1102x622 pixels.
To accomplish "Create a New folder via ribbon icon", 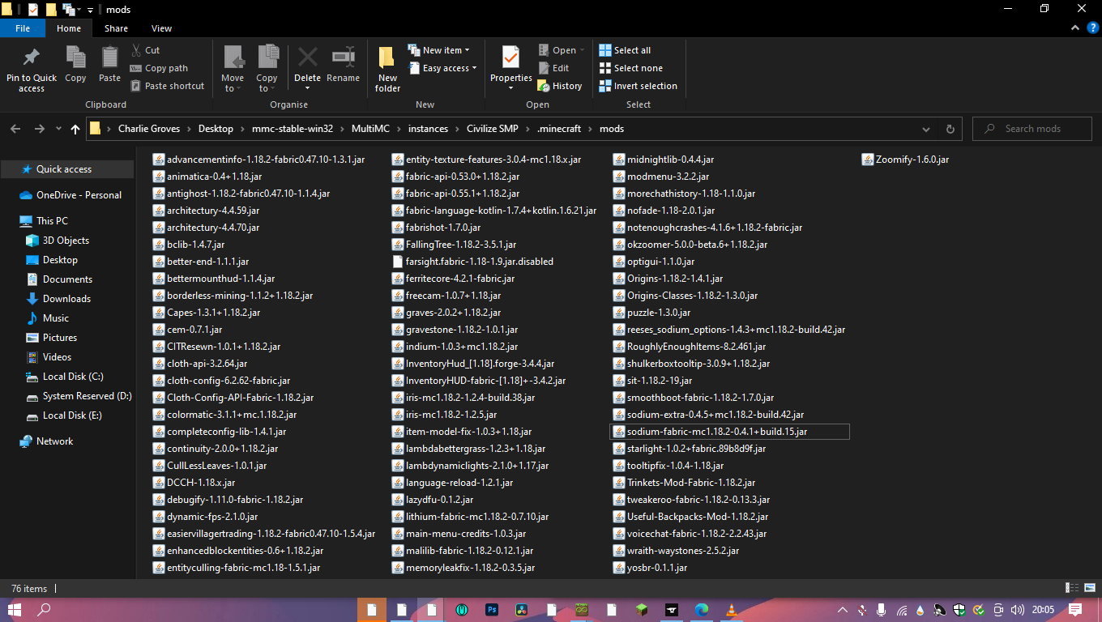I will 387,58.
